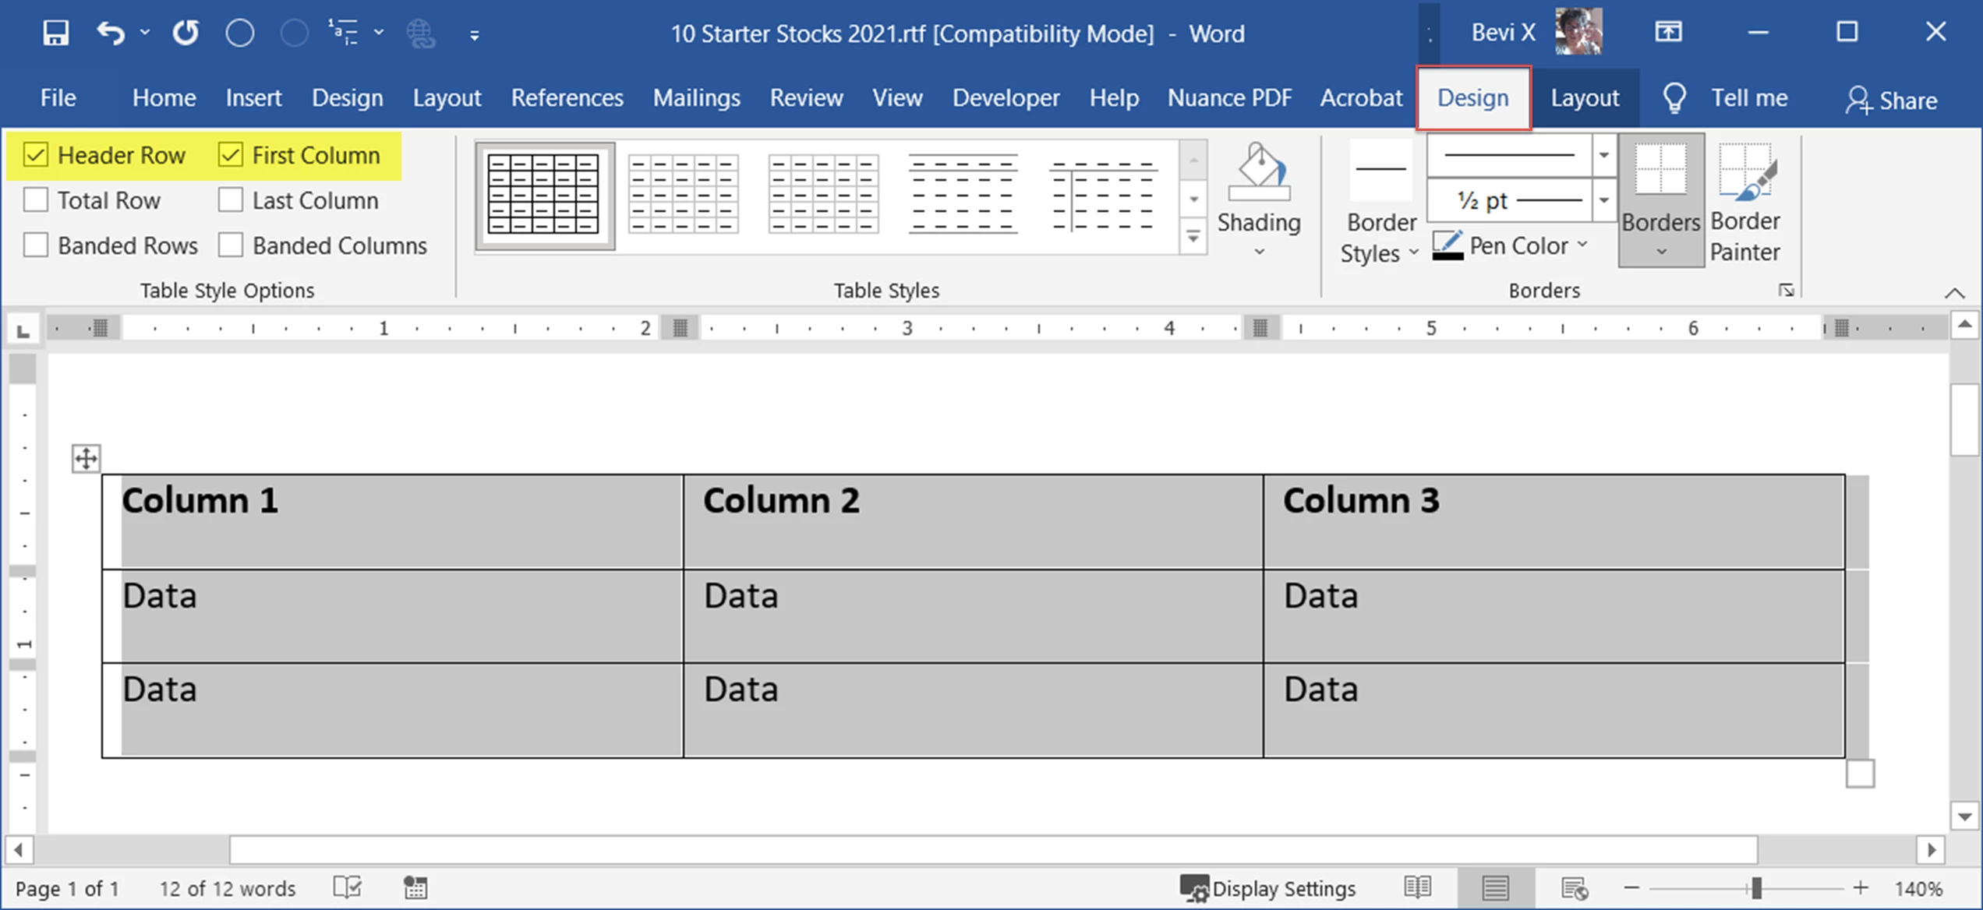Click the table move handle icon
This screenshot has height=910, width=1983.
pos(86,458)
